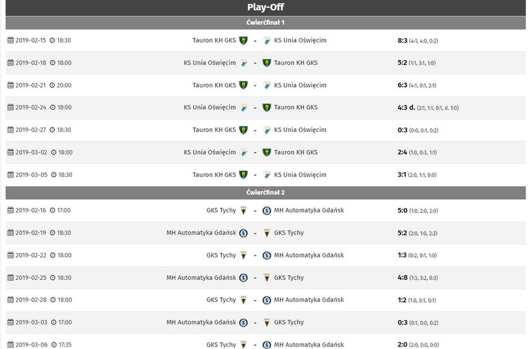Click KS Unia Oświęcim logo in 2019-02-18 match
The width and height of the screenshot is (528, 349).
[x=243, y=62]
